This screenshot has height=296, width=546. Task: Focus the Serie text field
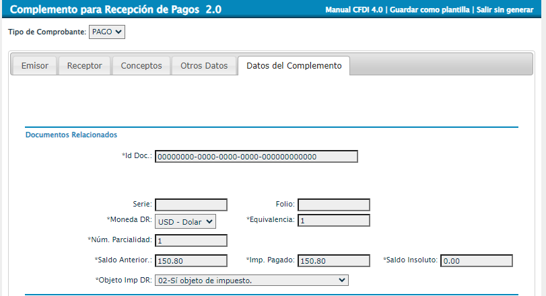pos(191,205)
